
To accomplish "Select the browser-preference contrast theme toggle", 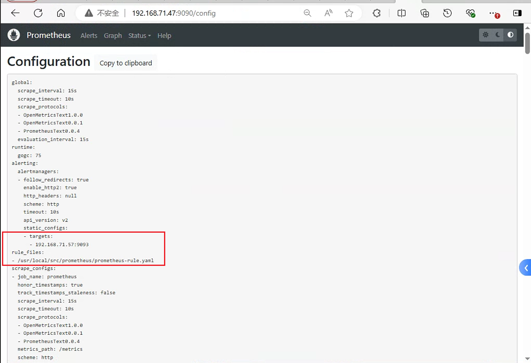I will pyautogui.click(x=510, y=35).
